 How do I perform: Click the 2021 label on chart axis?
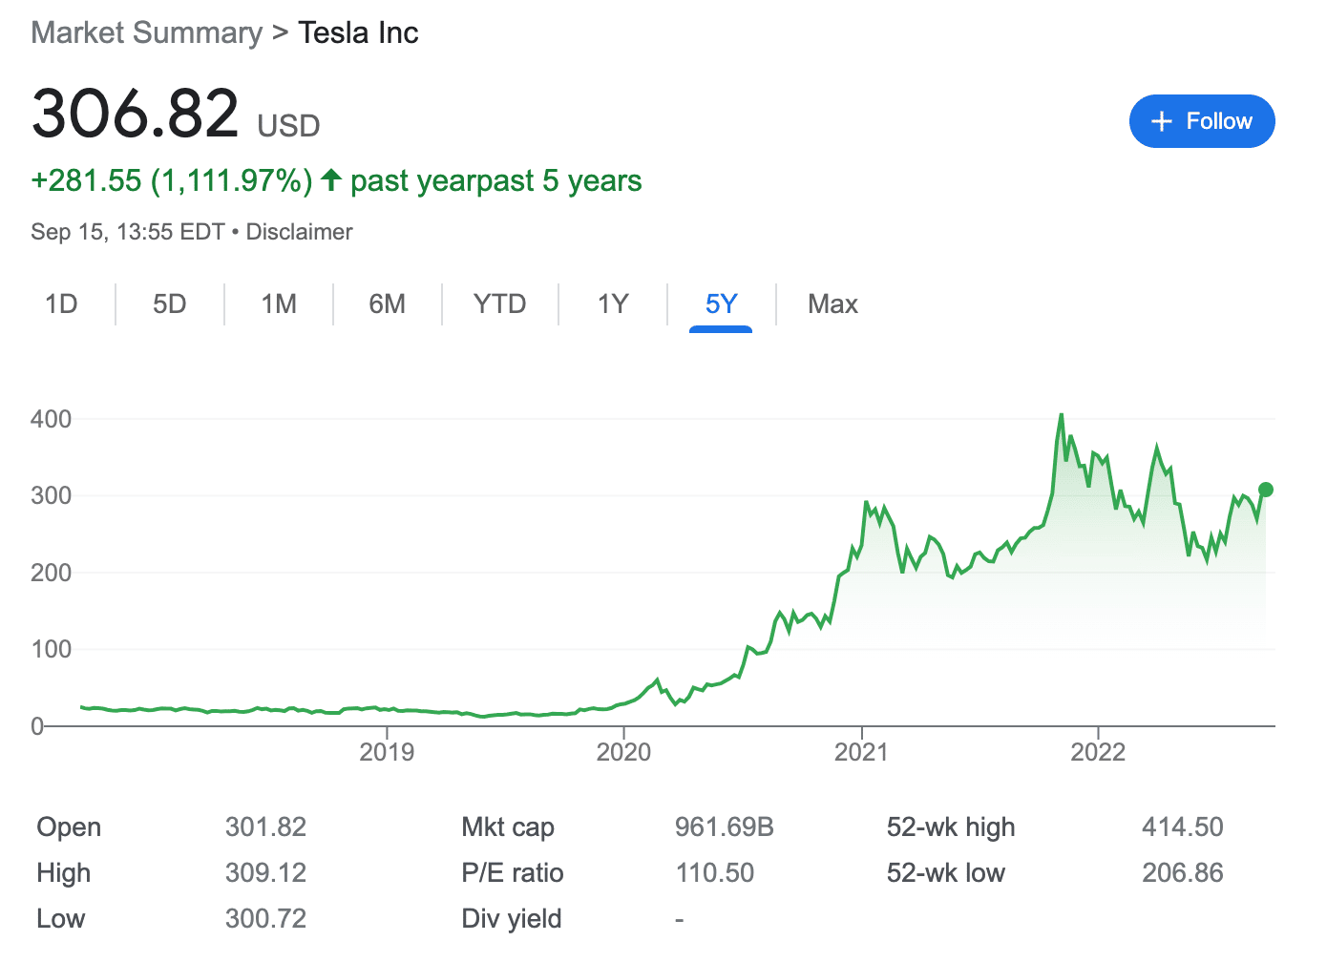click(861, 752)
